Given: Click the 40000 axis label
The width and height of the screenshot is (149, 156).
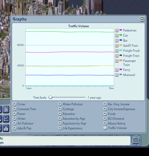Looking at the screenshot, I should (x=20, y=66).
